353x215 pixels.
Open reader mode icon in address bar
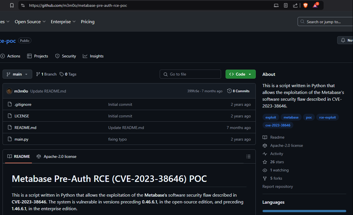tap(286, 5)
